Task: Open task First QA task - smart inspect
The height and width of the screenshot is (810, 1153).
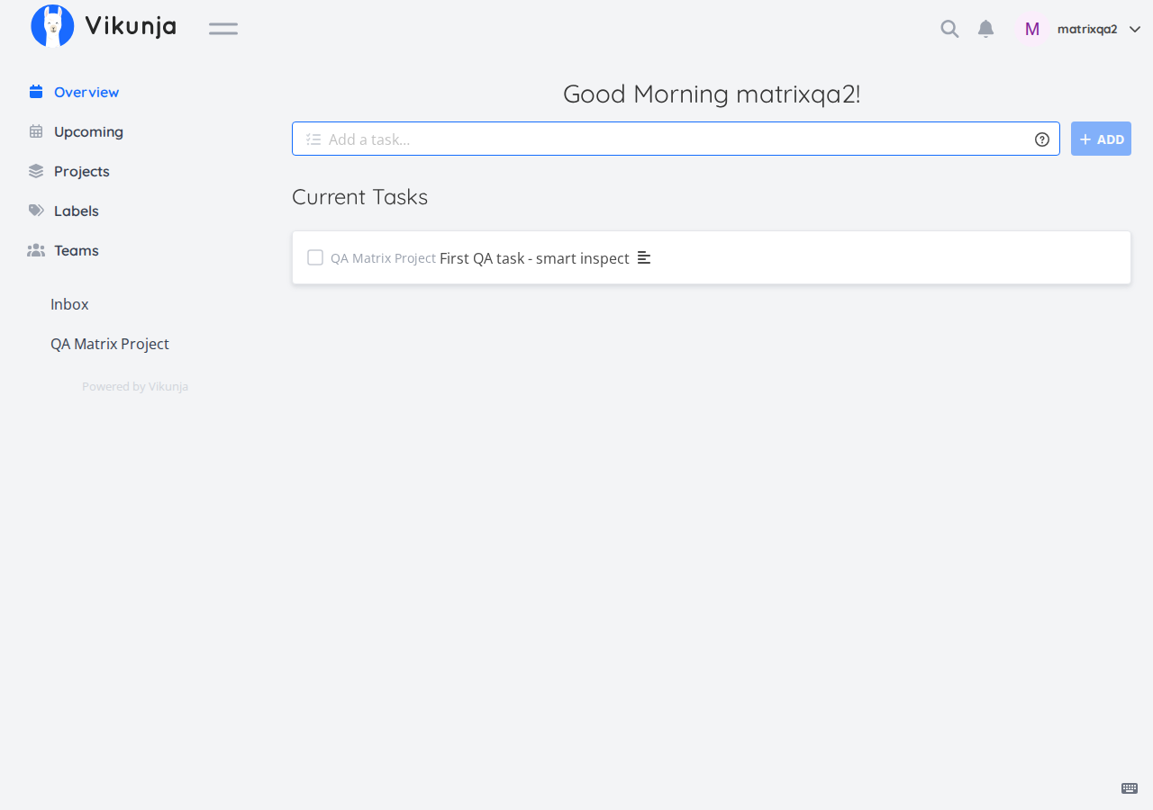Action: point(534,258)
